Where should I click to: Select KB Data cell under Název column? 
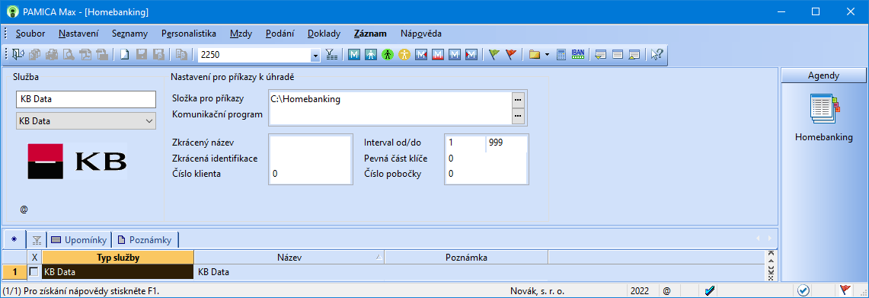click(289, 272)
